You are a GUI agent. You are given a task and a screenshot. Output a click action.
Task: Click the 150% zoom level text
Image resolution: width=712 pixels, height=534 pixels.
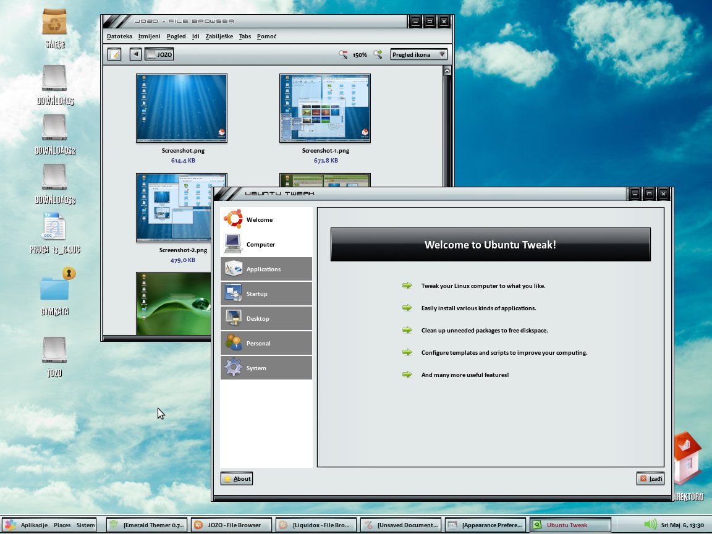pyautogui.click(x=360, y=55)
